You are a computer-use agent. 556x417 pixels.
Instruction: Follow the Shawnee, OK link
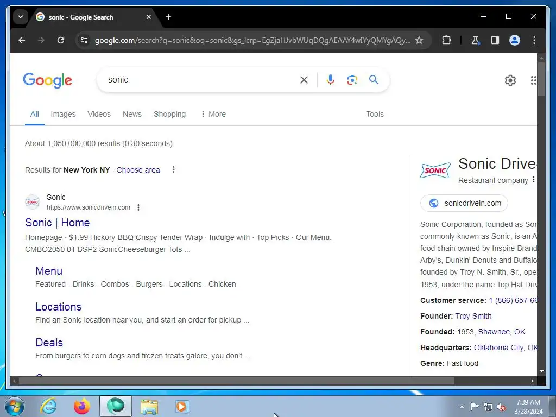coord(501,332)
